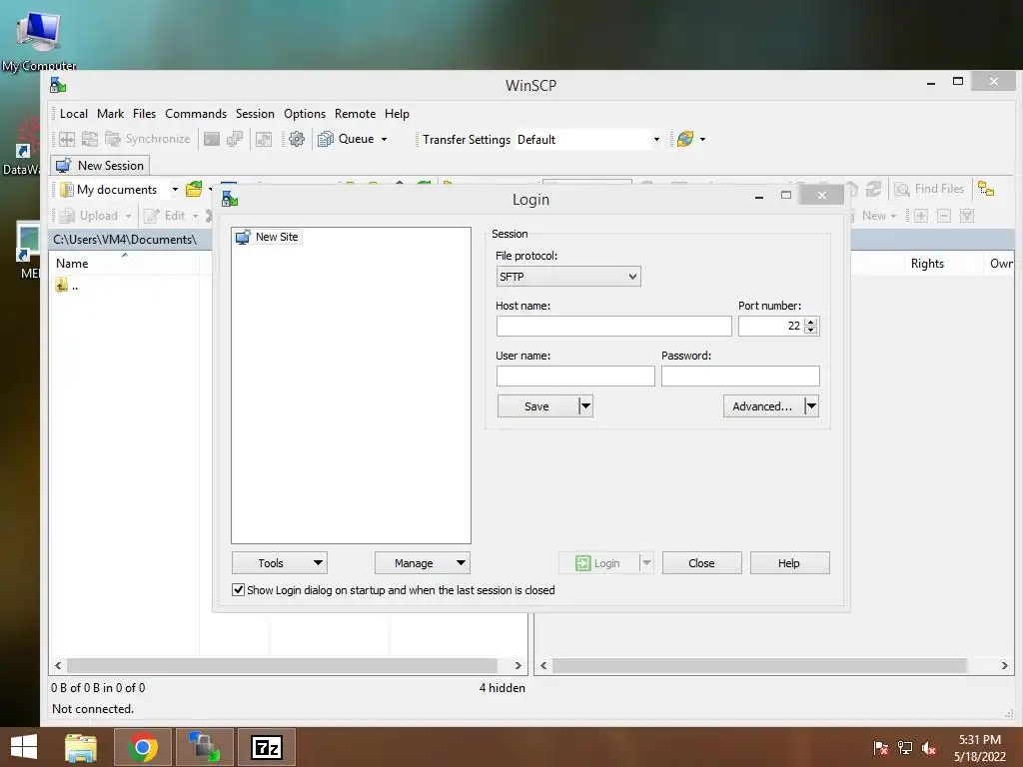The height and width of the screenshot is (767, 1023).
Task: Focus the Password input field
Action: 740,376
